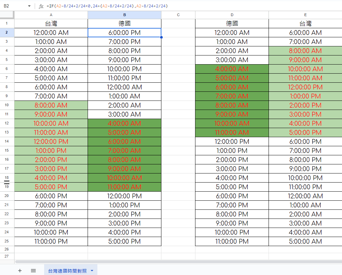Select row 10 header
This screenshot has width=342, height=275.
point(7,105)
